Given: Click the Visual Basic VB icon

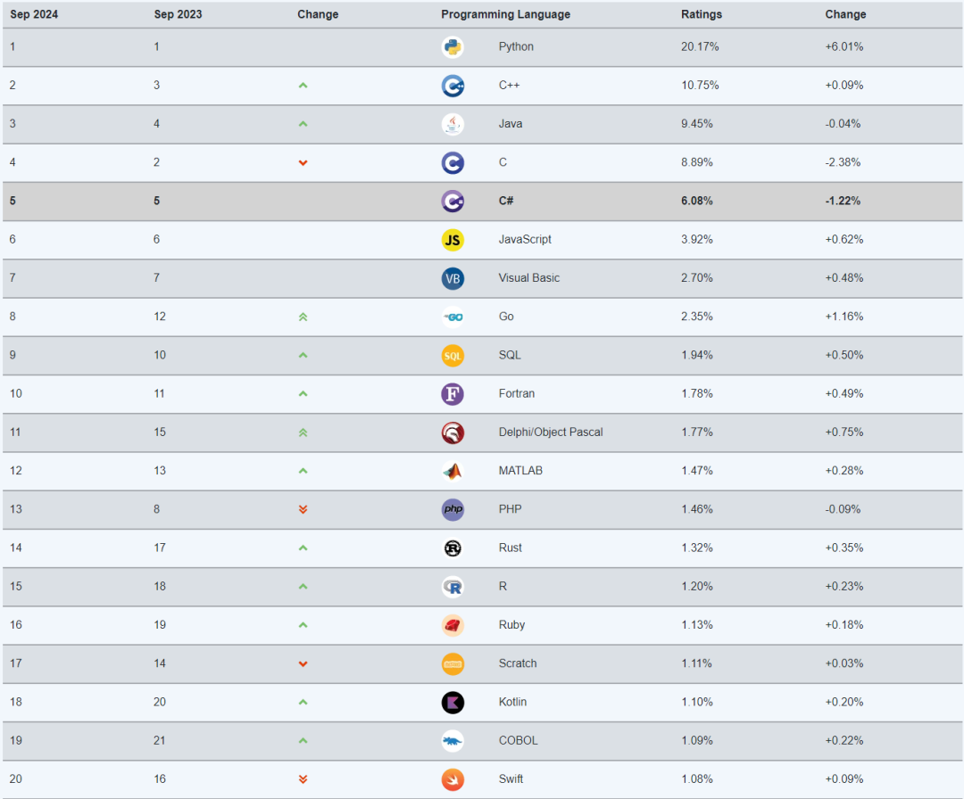Looking at the screenshot, I should pyautogui.click(x=453, y=279).
